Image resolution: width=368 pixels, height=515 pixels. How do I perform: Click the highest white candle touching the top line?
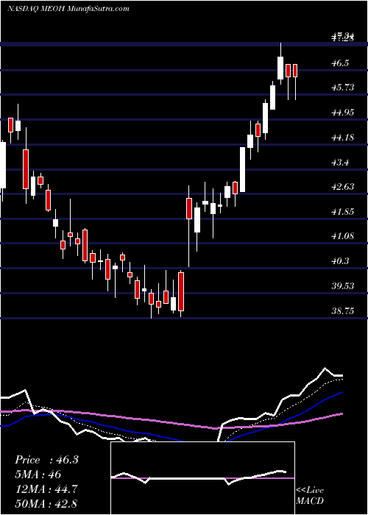click(x=280, y=68)
